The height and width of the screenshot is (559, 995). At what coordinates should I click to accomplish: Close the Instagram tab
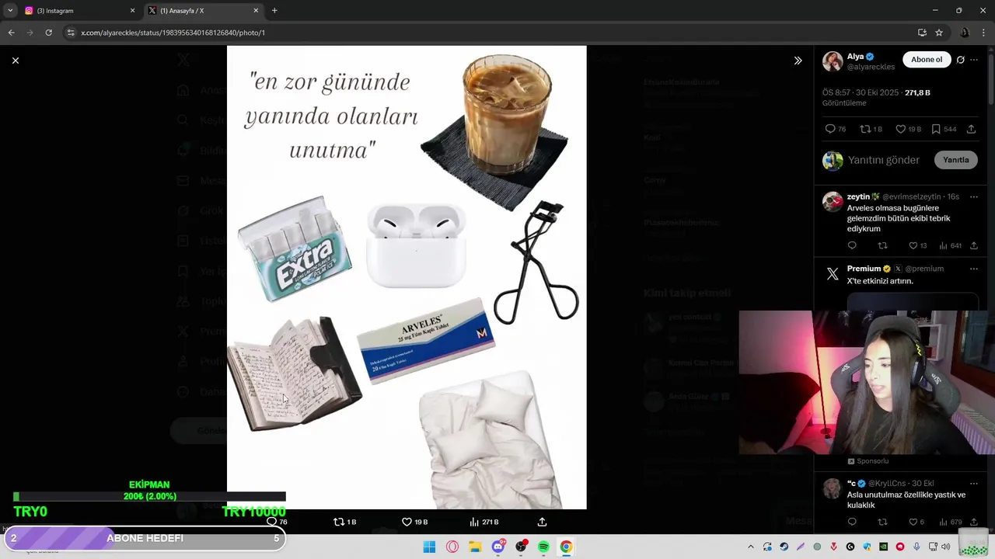(132, 11)
